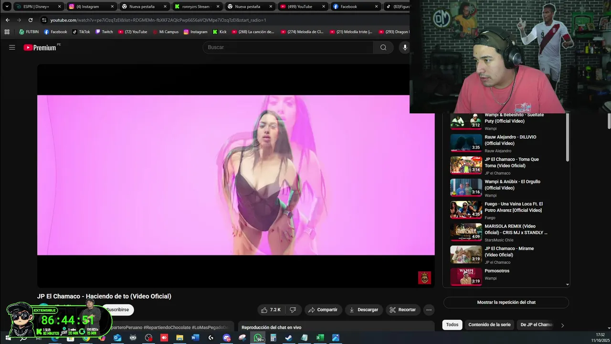Play Wampi & Anübix El Orgullo thumbnail

click(466, 187)
